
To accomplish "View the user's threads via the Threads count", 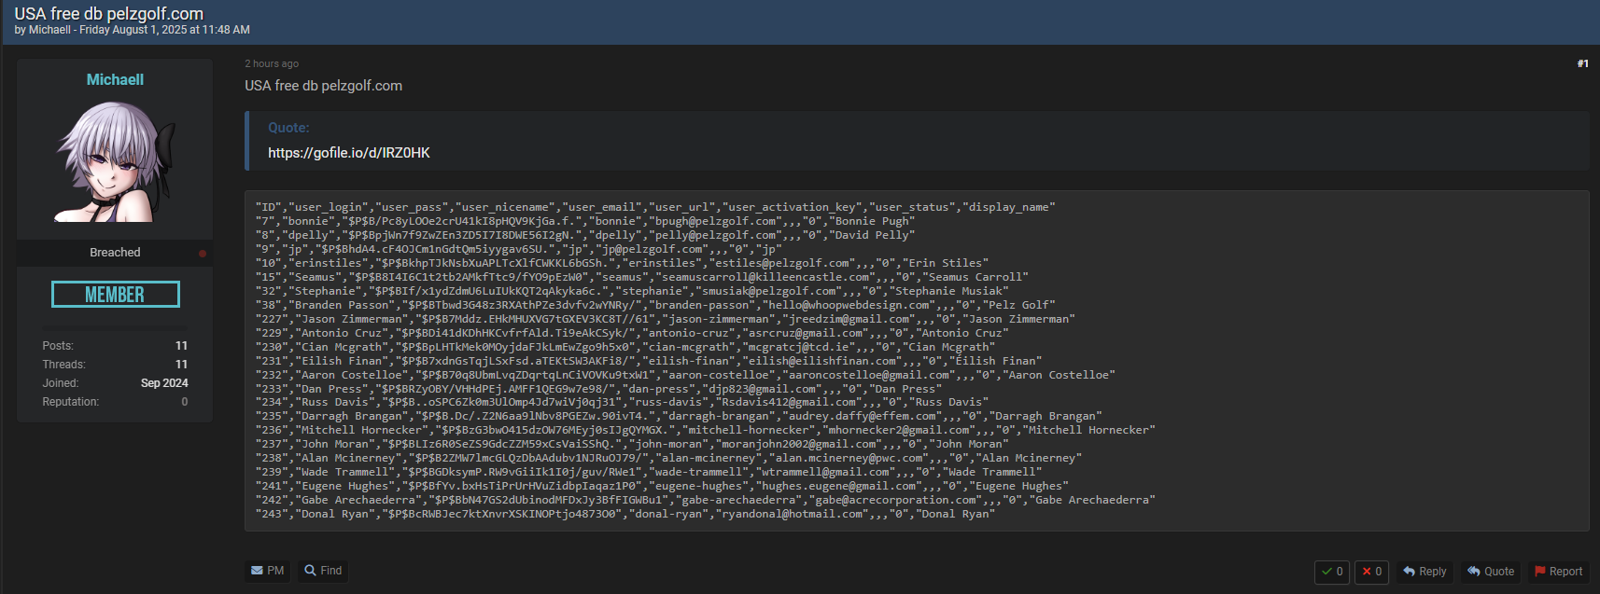I will point(181,365).
